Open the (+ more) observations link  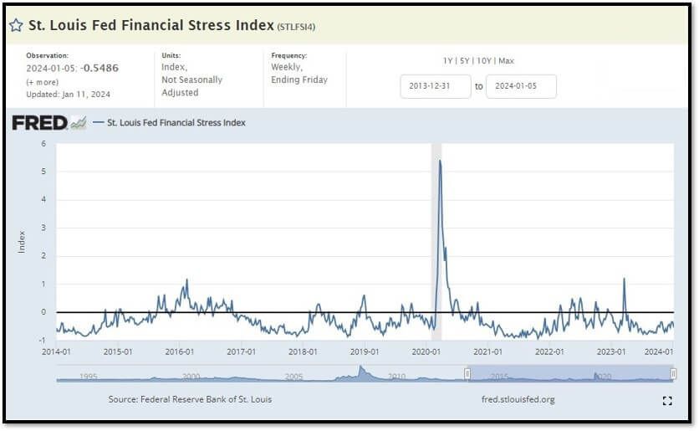43,82
